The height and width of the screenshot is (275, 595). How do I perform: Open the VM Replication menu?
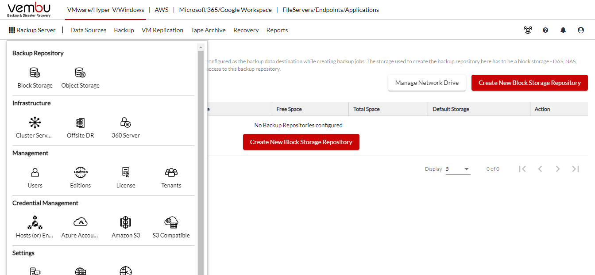tap(162, 30)
